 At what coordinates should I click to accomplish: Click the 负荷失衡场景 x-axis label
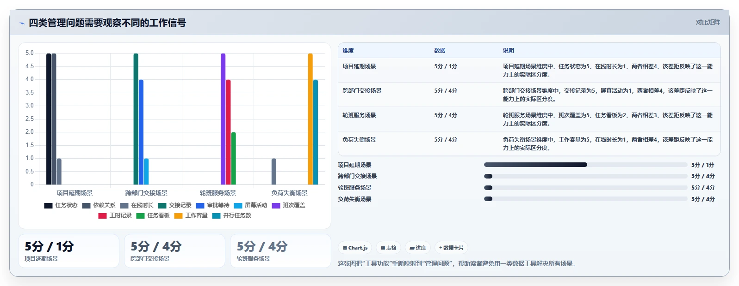(290, 193)
